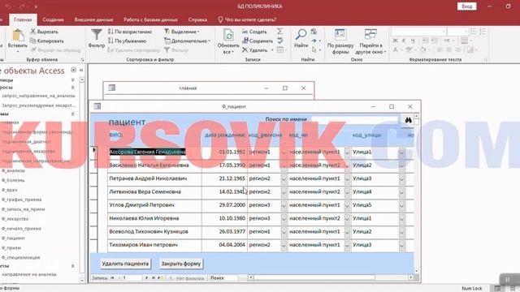Click the underline Ч formatting icon
Screen dimensions: 520x292
point(413,41)
